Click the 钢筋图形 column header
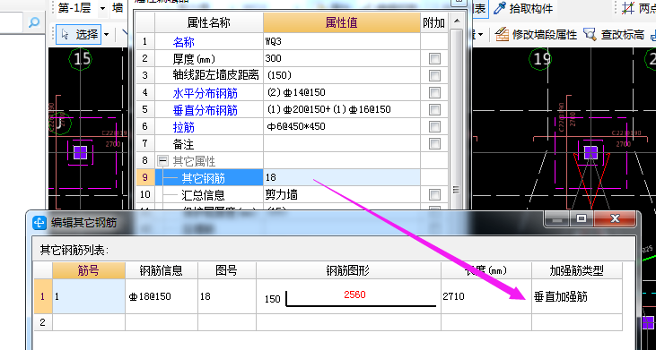 point(348,270)
